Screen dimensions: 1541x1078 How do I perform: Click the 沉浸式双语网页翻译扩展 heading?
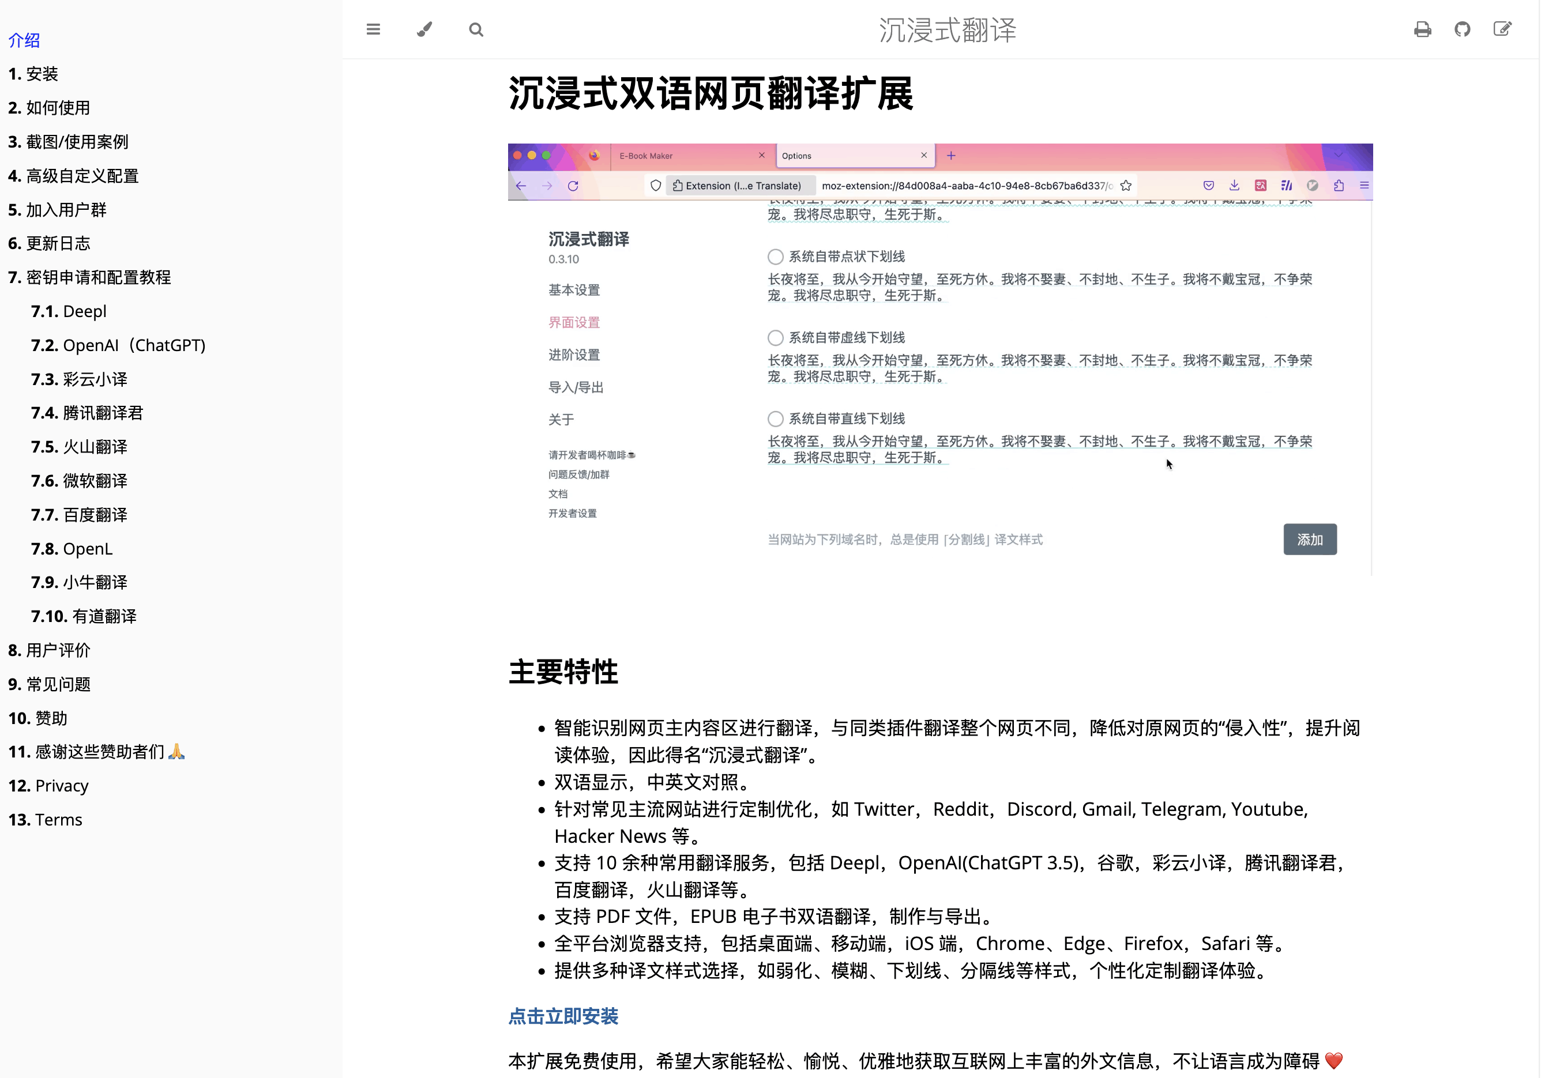click(711, 93)
